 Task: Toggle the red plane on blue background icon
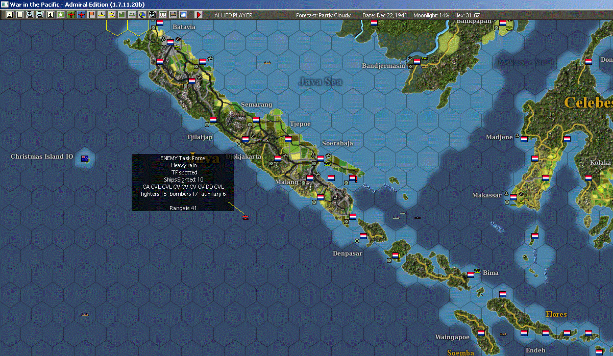pyautogui.click(x=81, y=15)
